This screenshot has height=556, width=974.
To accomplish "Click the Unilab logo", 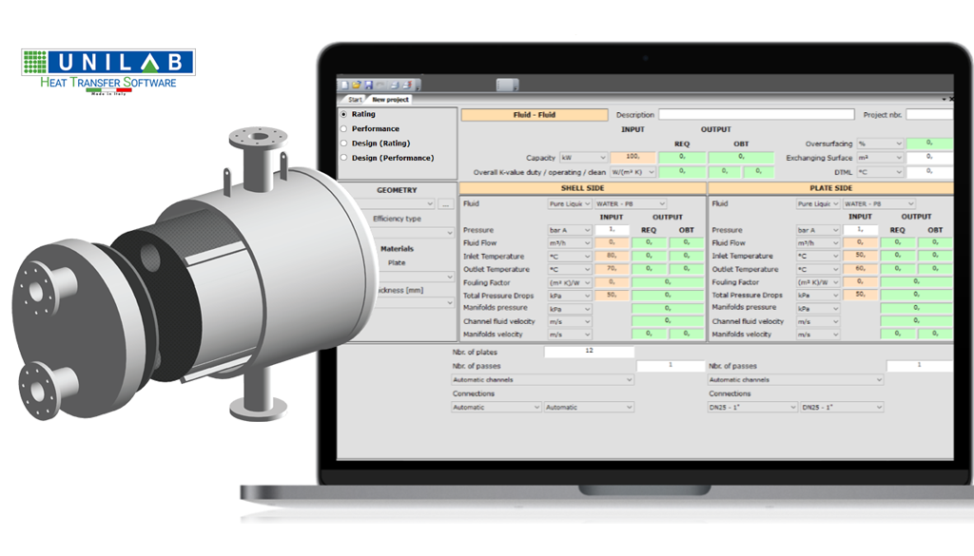I will coord(108,68).
